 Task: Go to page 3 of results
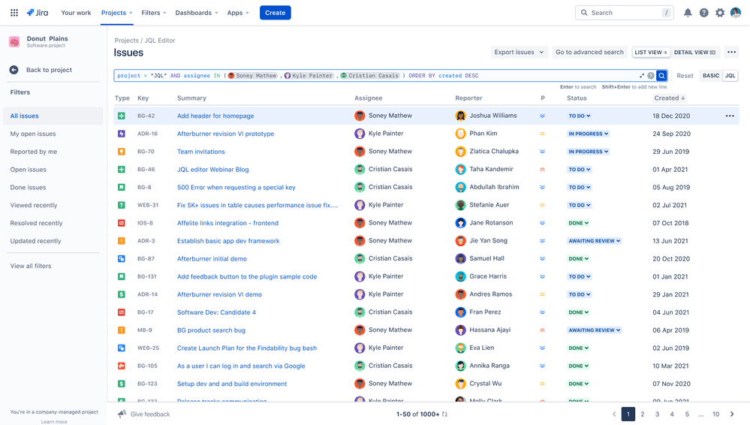[x=657, y=414]
